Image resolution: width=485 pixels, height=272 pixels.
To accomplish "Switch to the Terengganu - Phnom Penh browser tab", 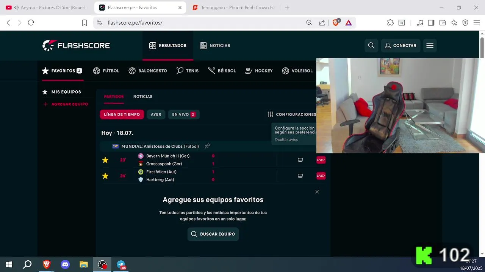I will pyautogui.click(x=233, y=8).
